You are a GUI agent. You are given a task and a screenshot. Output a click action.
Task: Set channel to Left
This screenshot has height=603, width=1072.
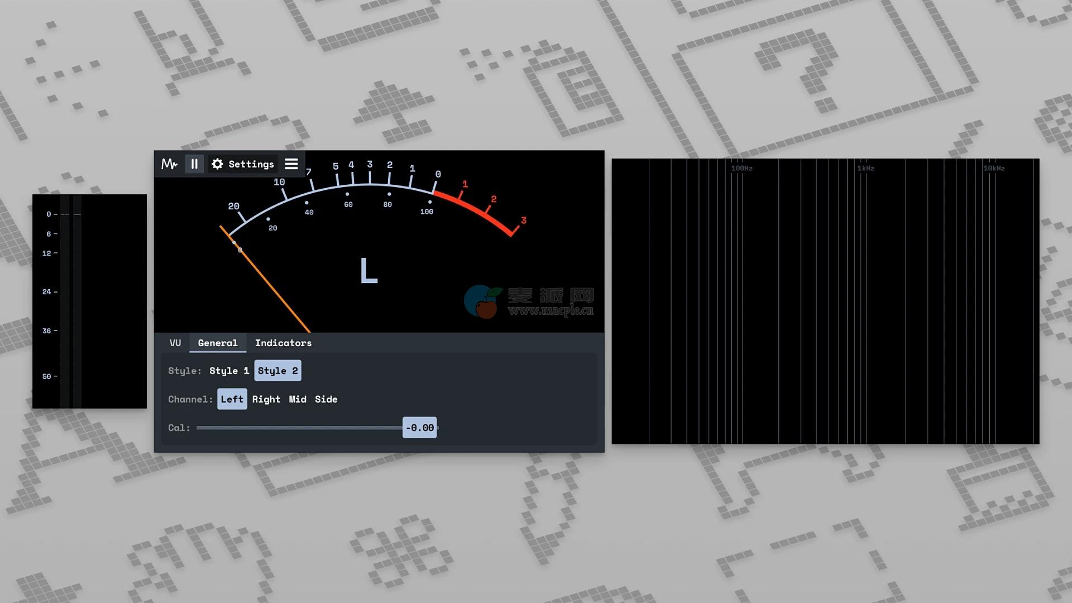[232, 399]
